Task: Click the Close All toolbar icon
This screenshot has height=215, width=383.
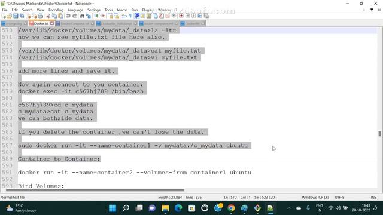Action: pyautogui.click(x=35, y=16)
